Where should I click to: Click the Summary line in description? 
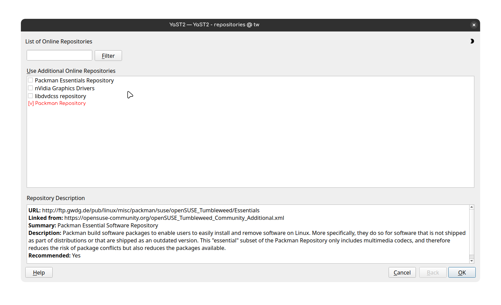pos(93,225)
